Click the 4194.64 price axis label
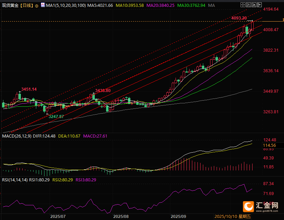 click(x=271, y=9)
